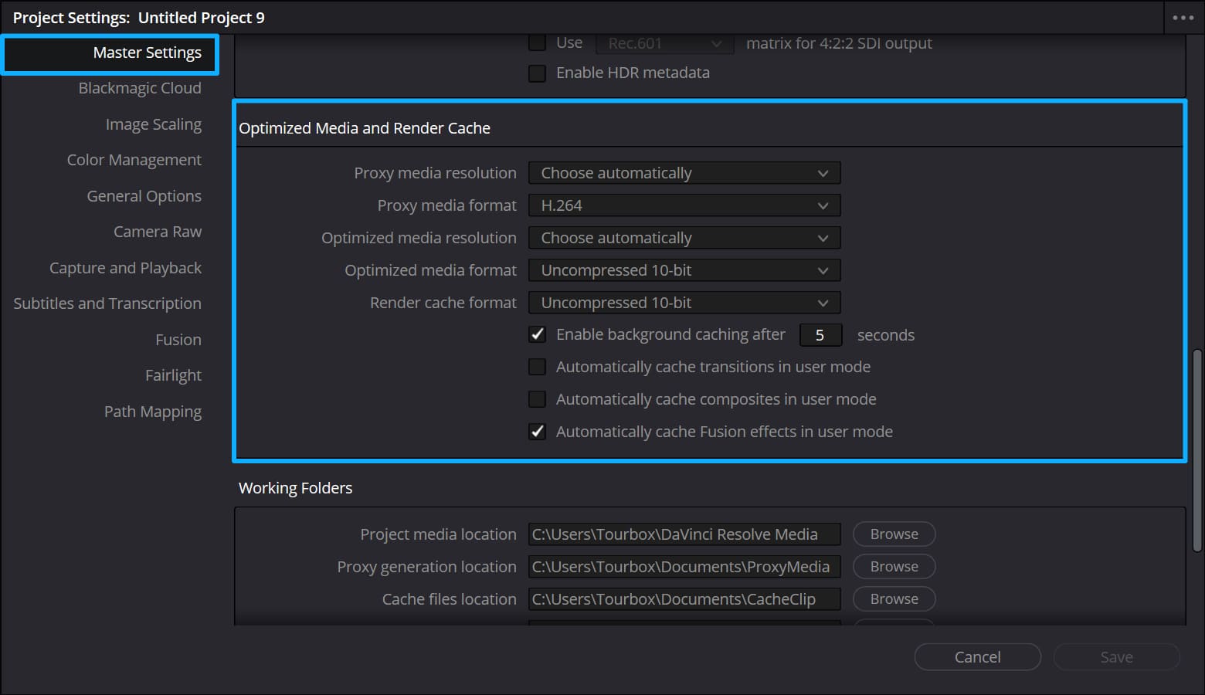Enable HDR metadata

pyautogui.click(x=537, y=73)
